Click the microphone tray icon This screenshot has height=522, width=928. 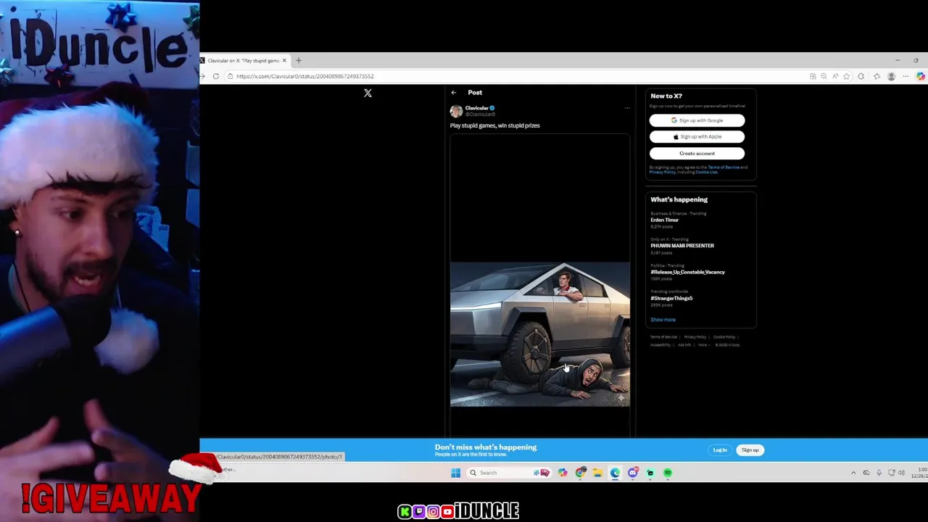879,473
